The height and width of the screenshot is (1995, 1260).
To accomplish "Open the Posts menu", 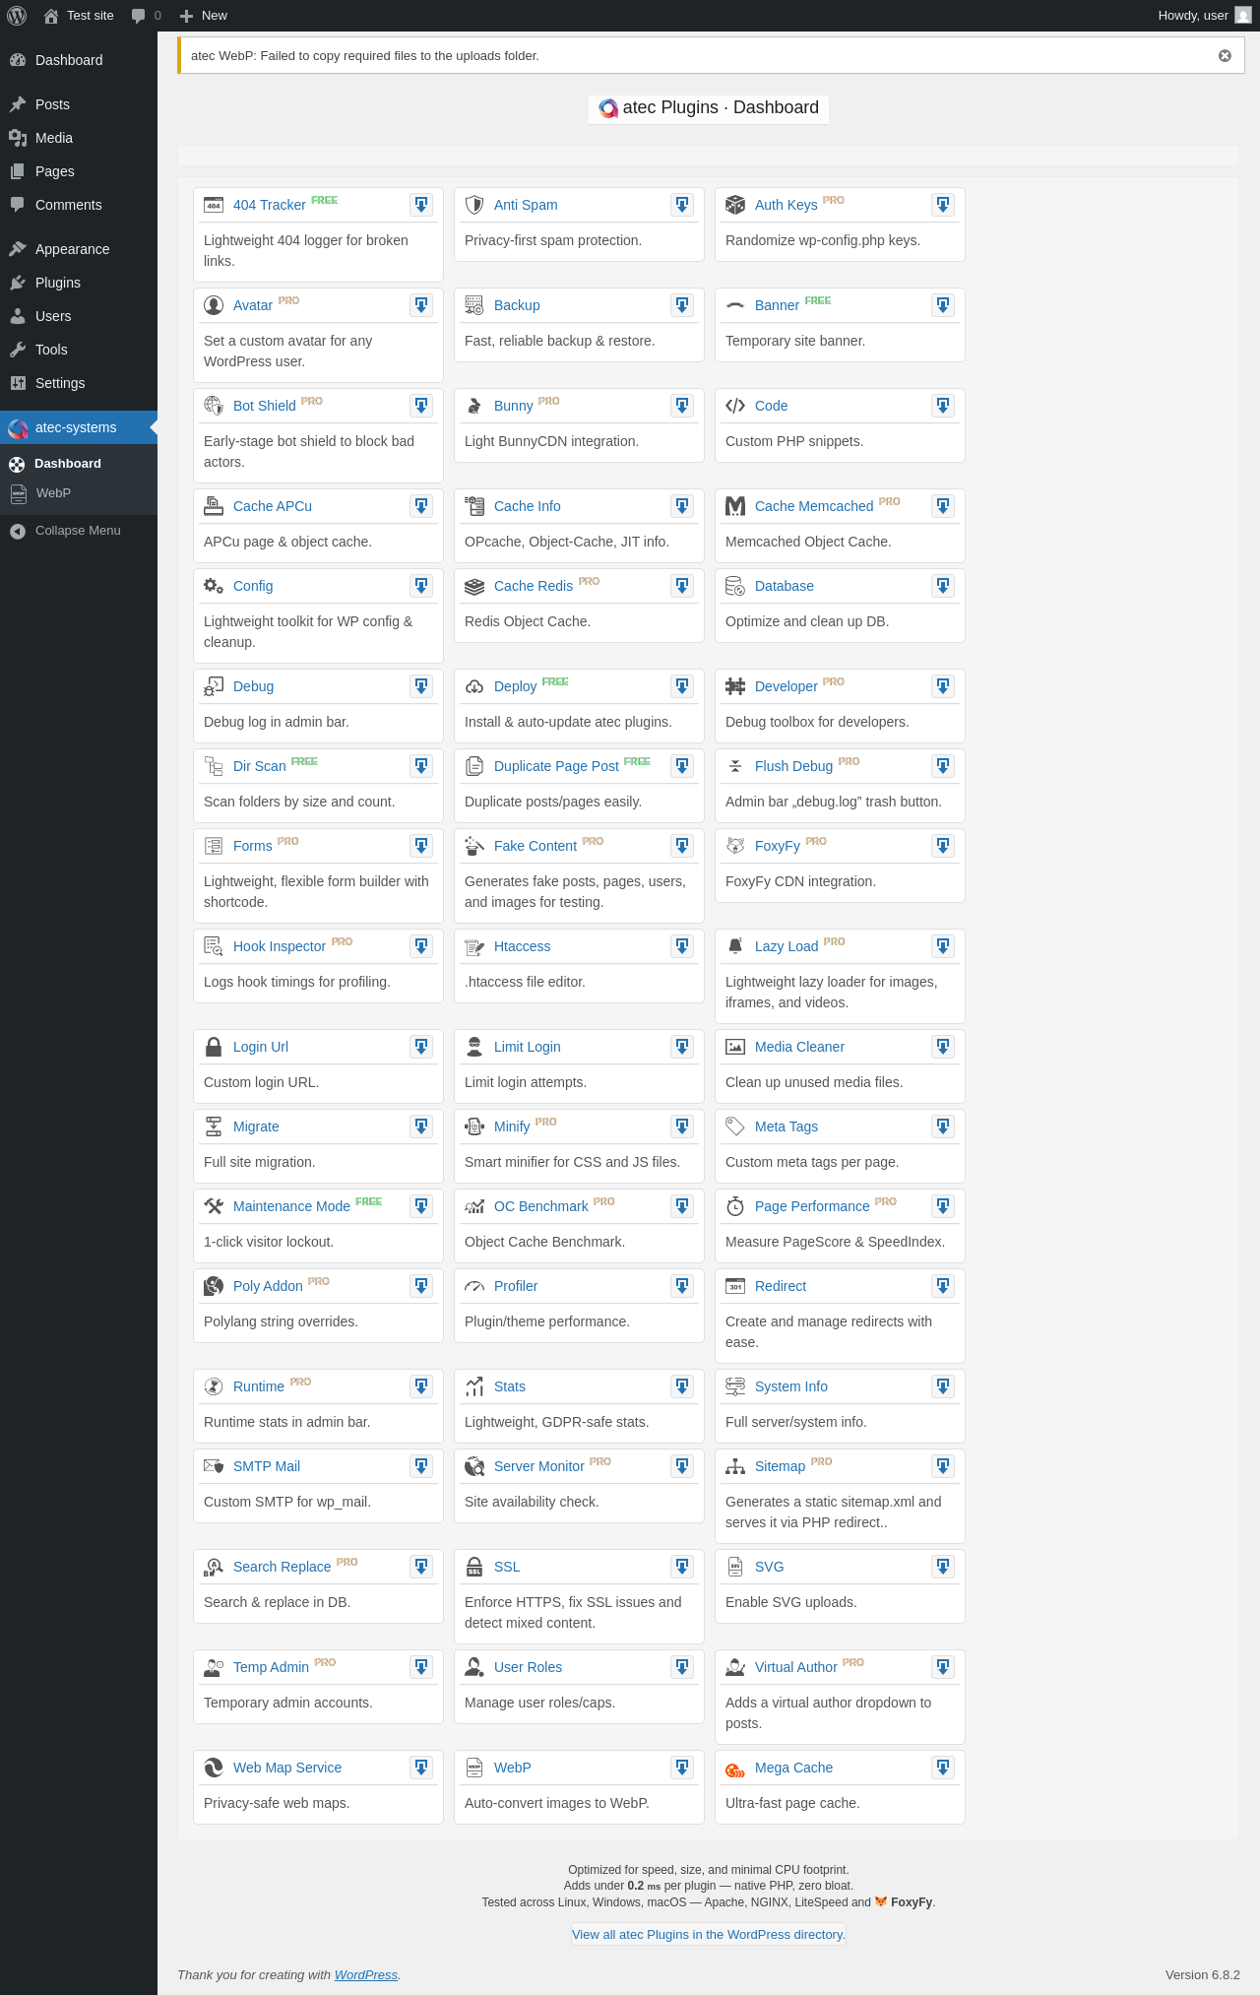I will coord(79,104).
